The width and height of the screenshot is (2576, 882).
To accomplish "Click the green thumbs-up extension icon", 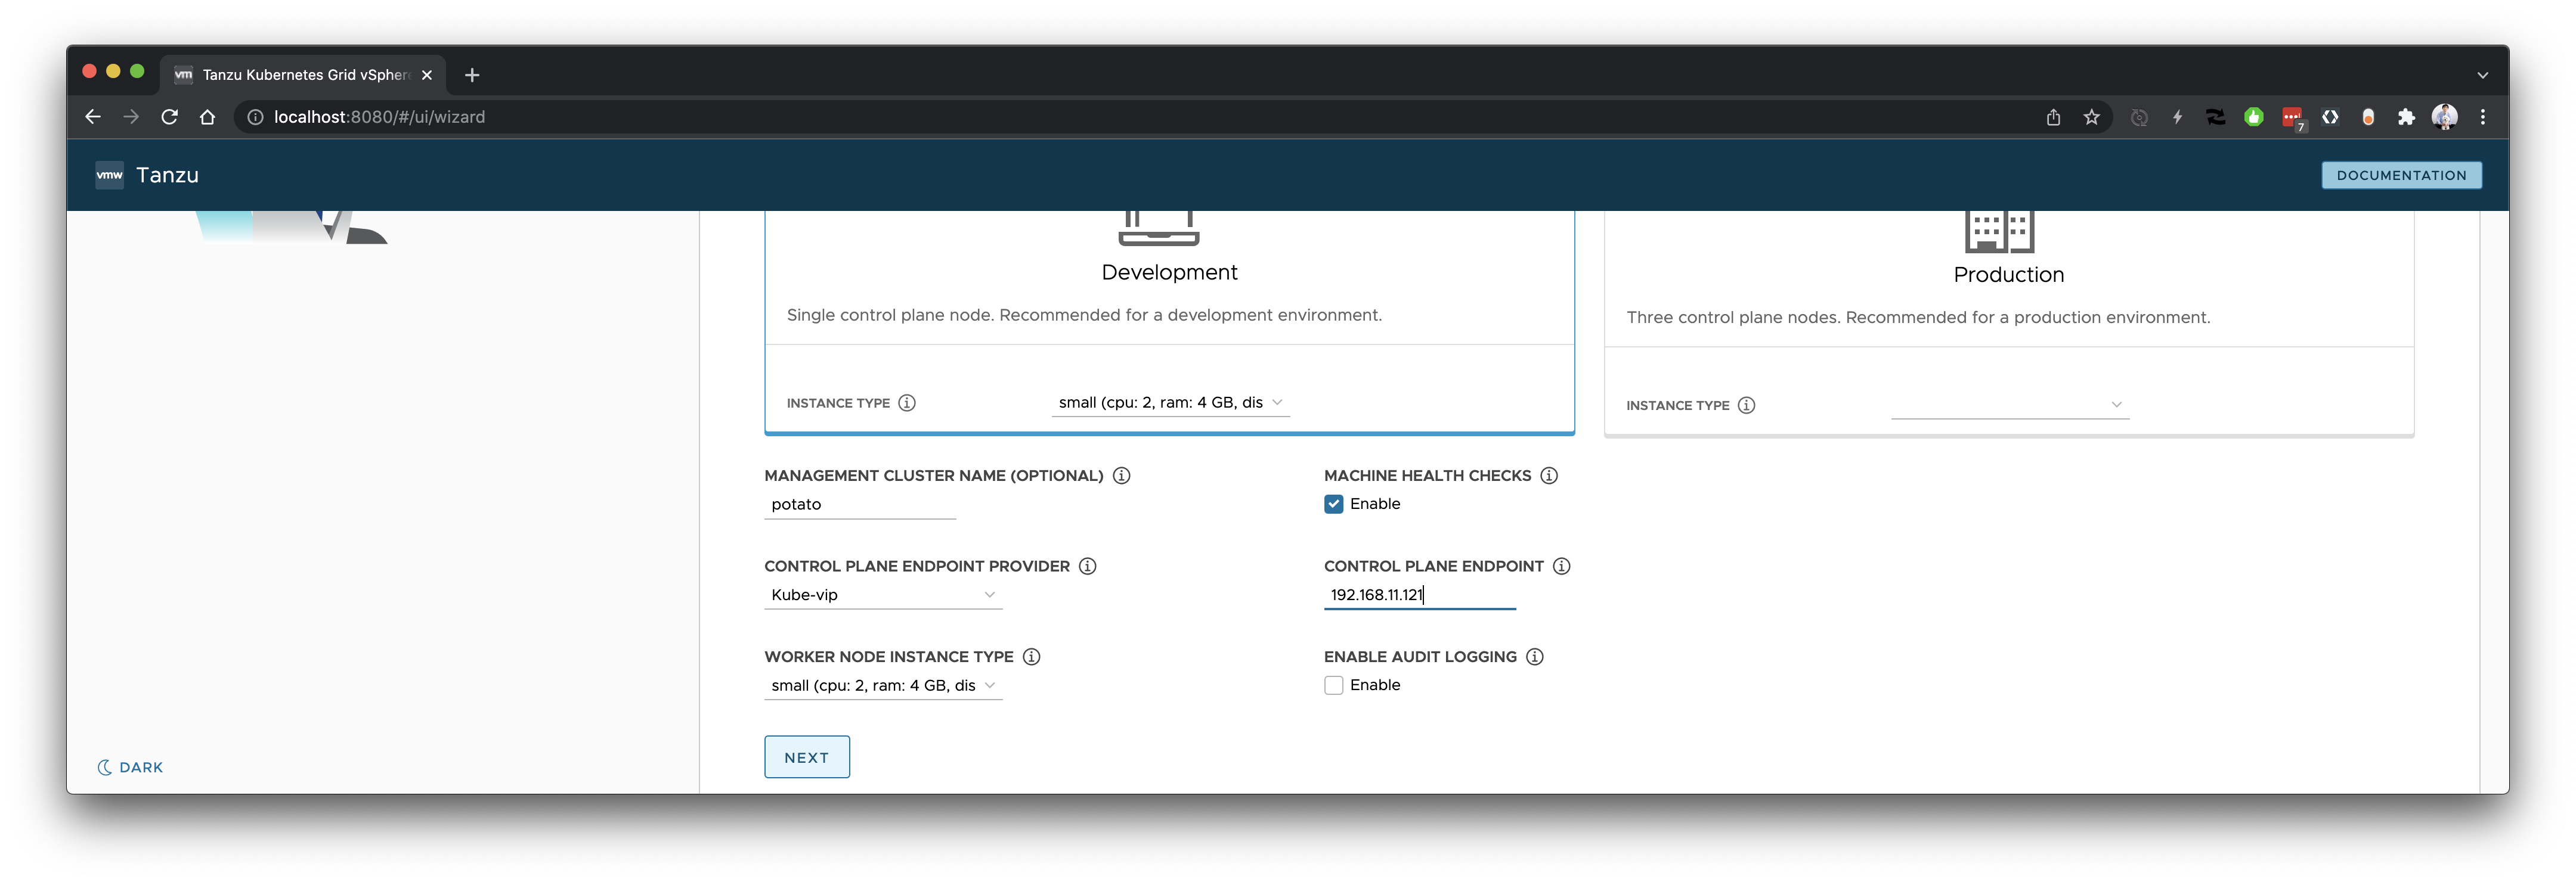I will [x=2253, y=117].
